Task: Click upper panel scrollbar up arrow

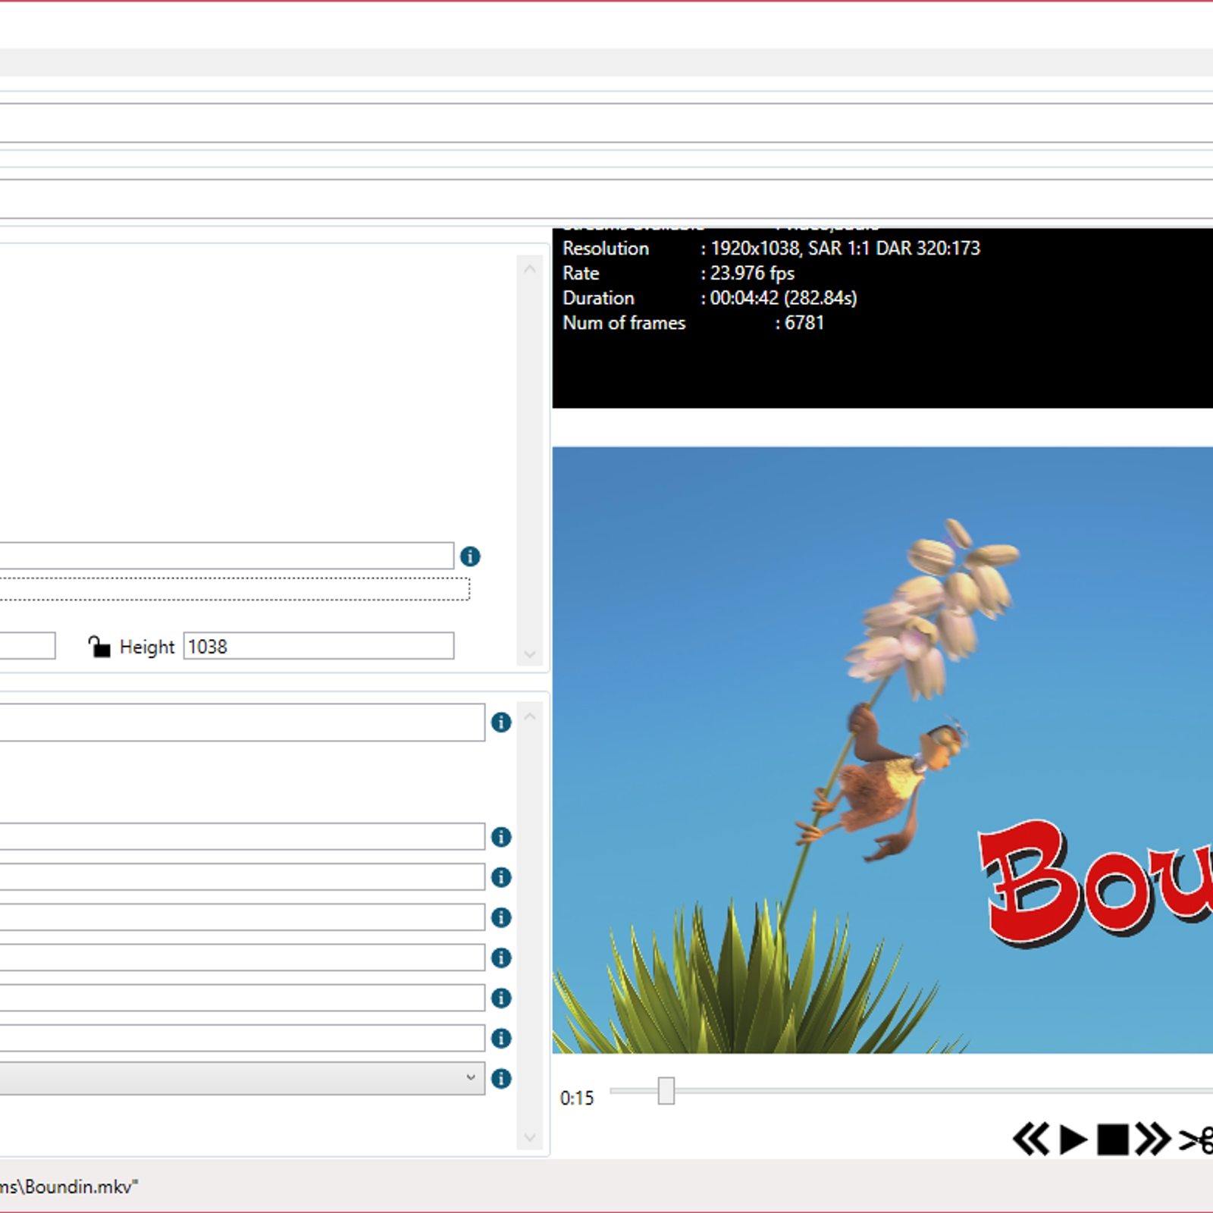Action: pos(530,269)
